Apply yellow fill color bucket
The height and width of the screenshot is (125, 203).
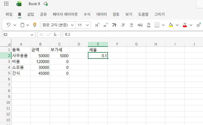(171, 25)
